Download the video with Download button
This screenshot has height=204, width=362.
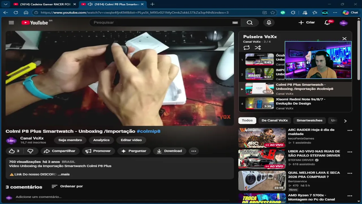point(169,151)
